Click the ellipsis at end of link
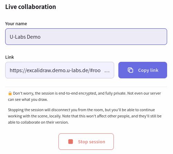 point(107,71)
